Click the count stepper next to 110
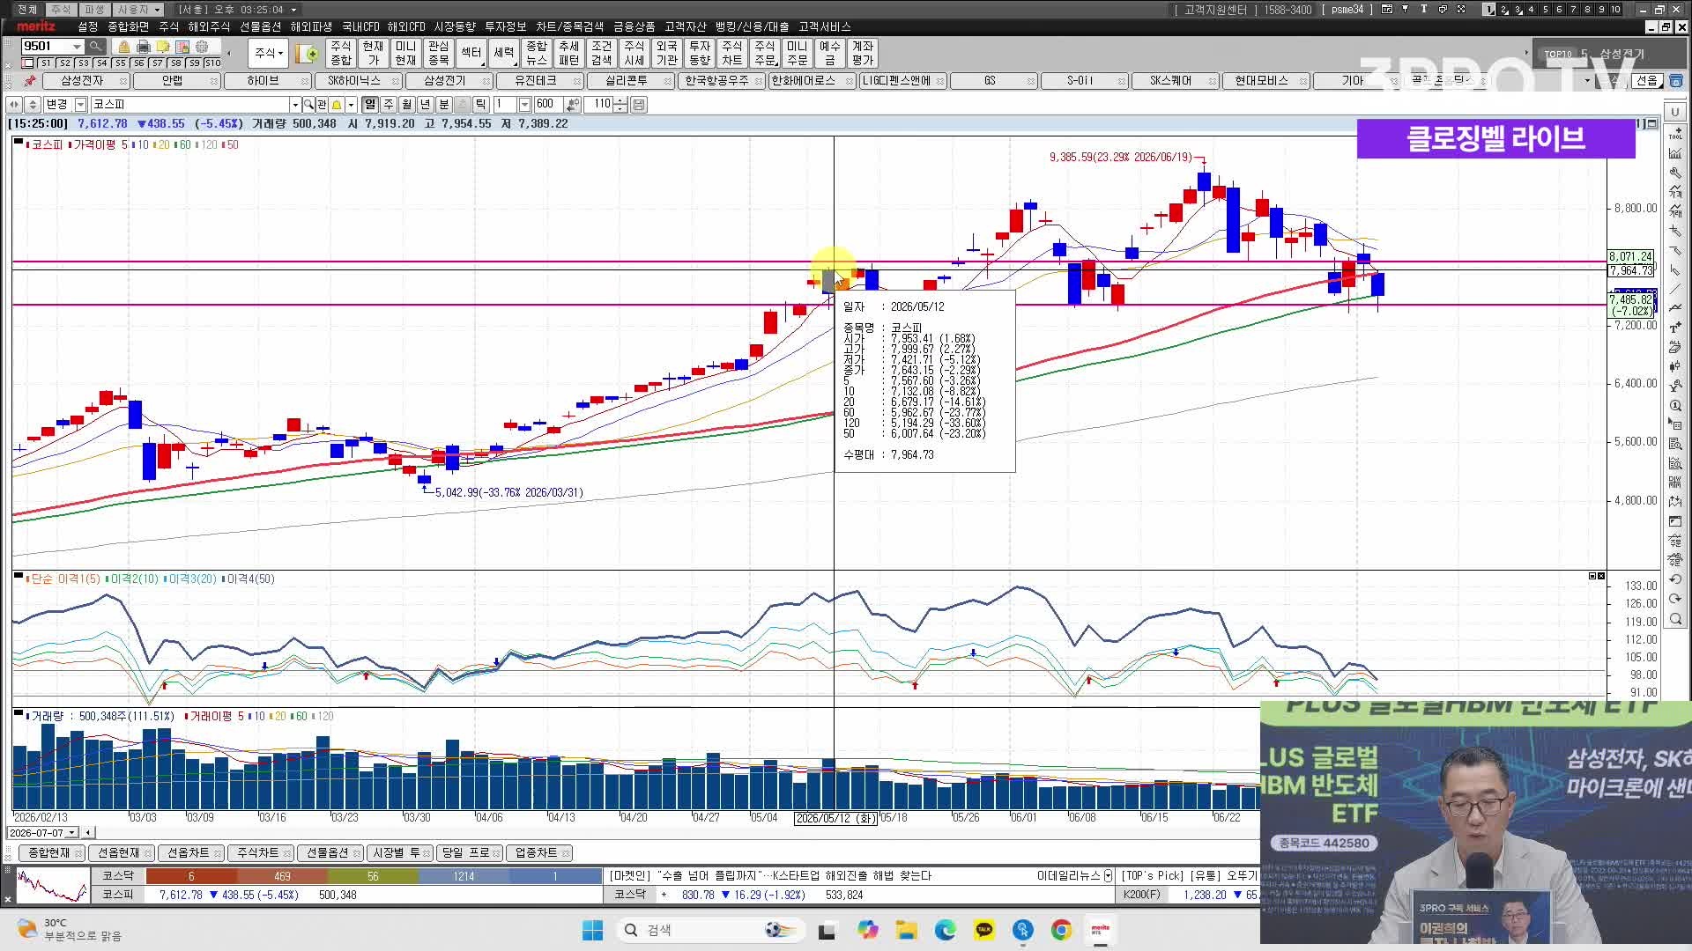Screen dimensions: 1692x951 (x=620, y=104)
